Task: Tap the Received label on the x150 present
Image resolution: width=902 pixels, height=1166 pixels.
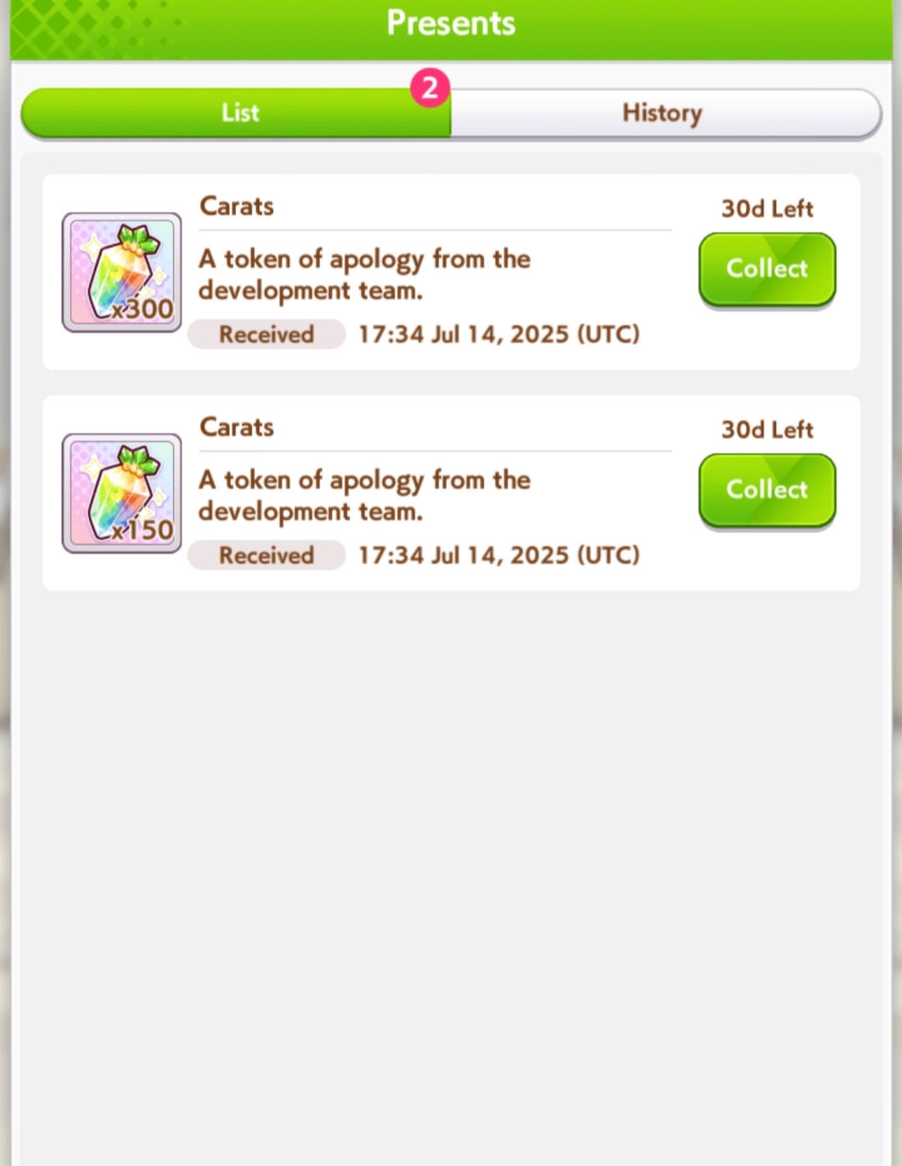Action: click(x=267, y=555)
